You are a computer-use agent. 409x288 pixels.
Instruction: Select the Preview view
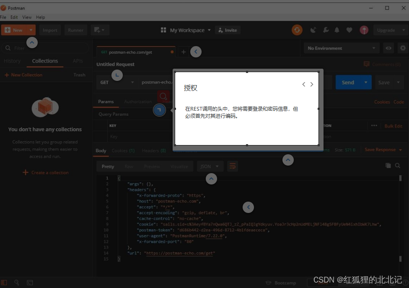(x=152, y=166)
